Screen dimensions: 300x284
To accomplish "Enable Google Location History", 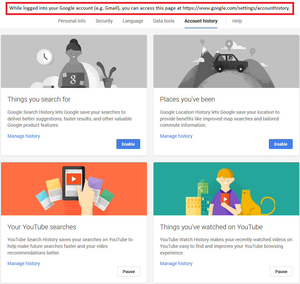I will point(281,144).
